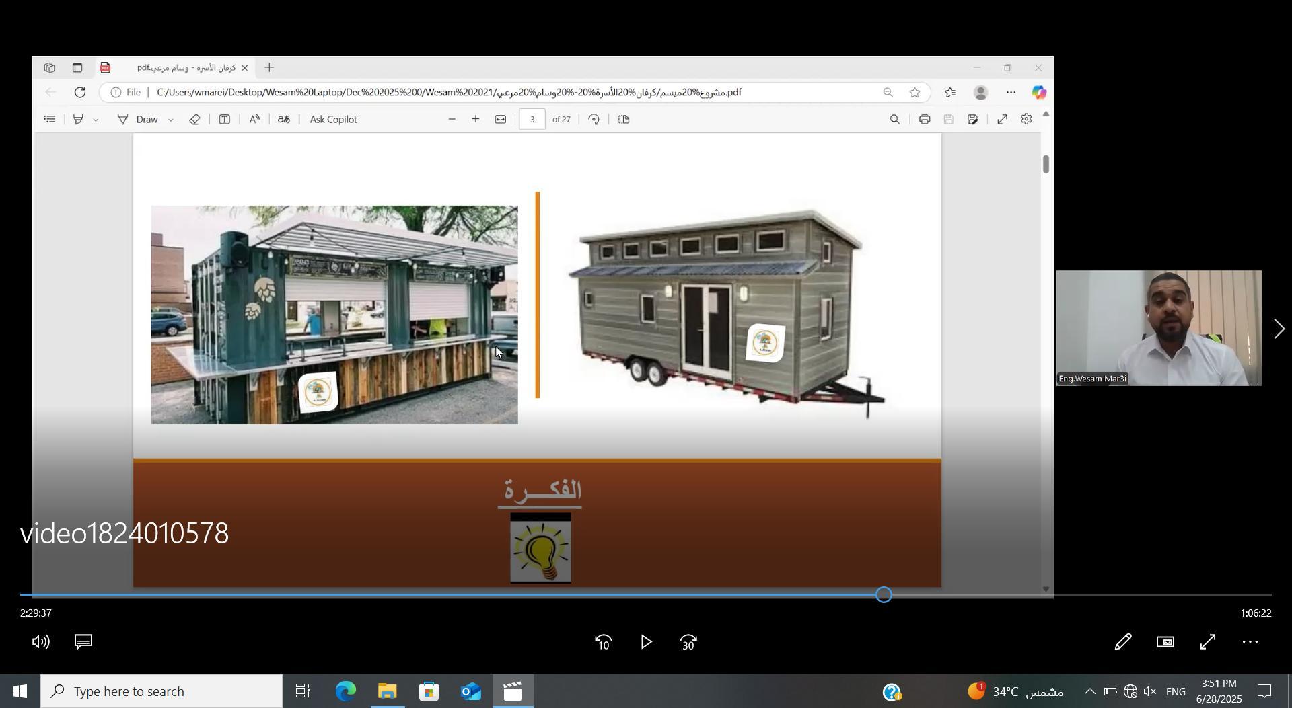
Task: Select the Draw tool in PDF toolbar
Action: click(139, 119)
